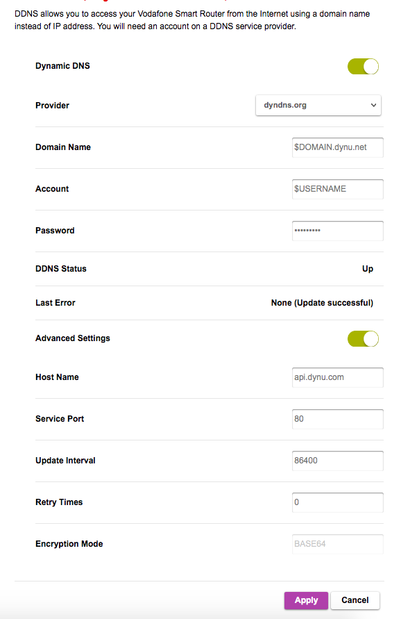Click into the Domain Name field

(338, 147)
